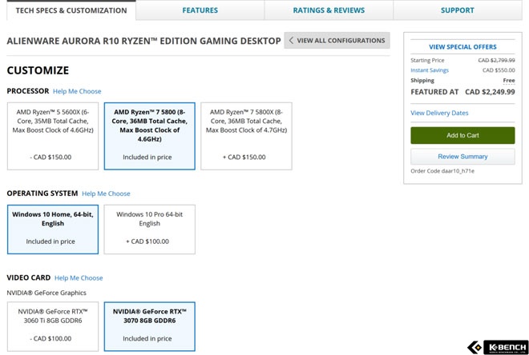529x355 pixels.
Task: Click the NVIDIA GeForce Graphics subheading
Action: click(x=46, y=293)
